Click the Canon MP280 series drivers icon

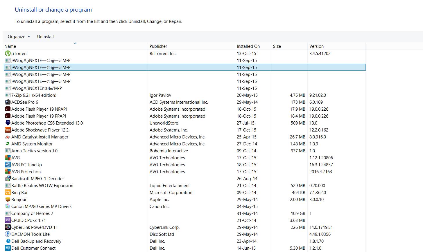click(8, 207)
